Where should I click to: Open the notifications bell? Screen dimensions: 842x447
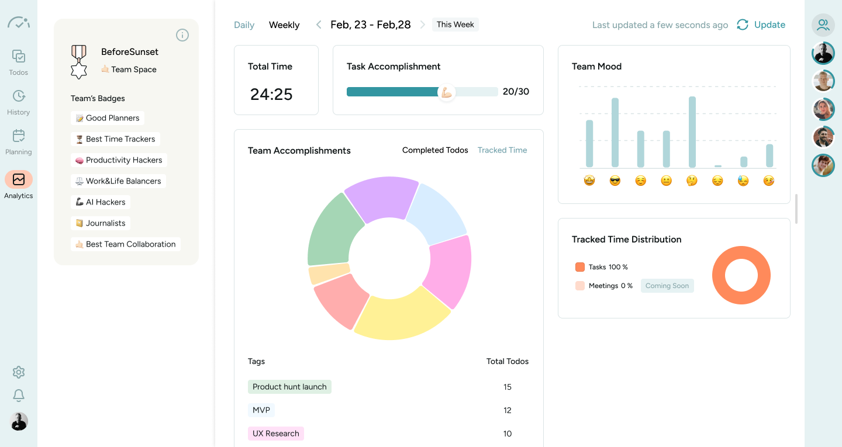[18, 396]
